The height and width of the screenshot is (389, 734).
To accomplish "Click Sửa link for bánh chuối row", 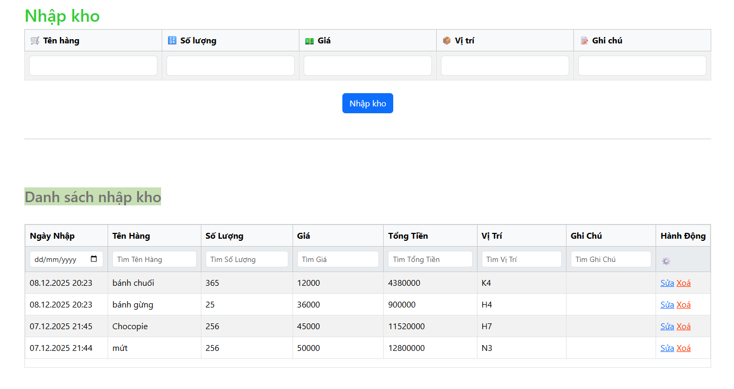I will click(667, 283).
